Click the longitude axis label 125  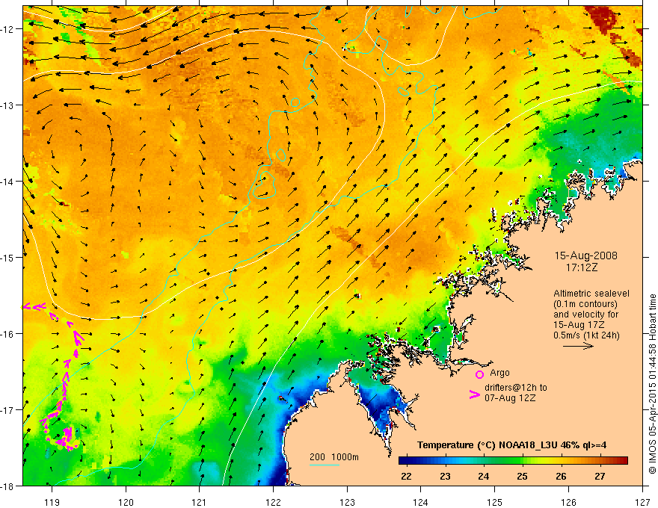pos(495,502)
